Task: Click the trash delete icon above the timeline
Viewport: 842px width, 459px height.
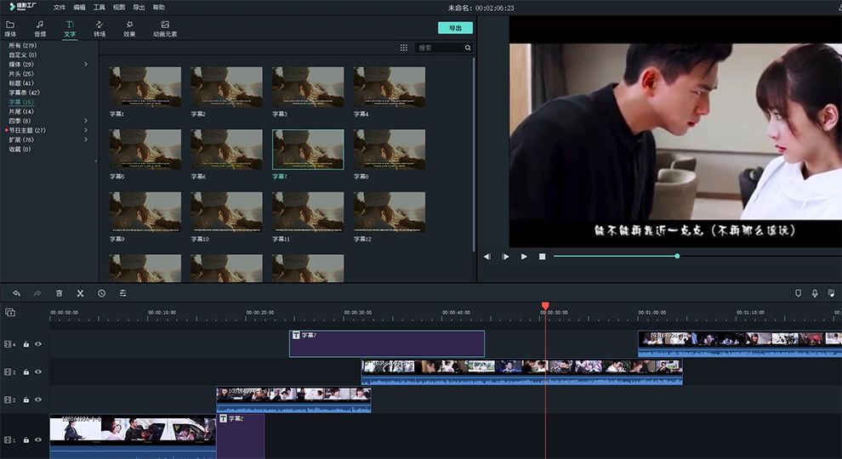Action: click(x=60, y=293)
